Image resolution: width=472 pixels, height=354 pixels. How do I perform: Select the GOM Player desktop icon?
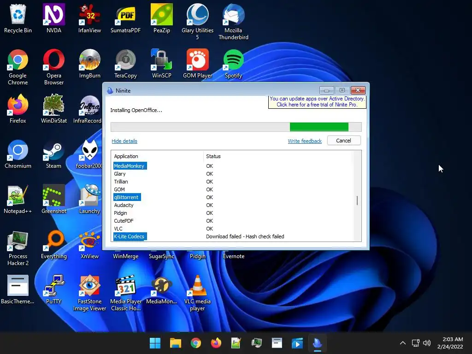[x=197, y=64]
